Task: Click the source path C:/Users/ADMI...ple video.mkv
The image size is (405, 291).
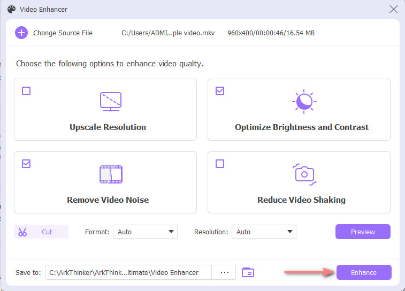Action: [x=168, y=33]
